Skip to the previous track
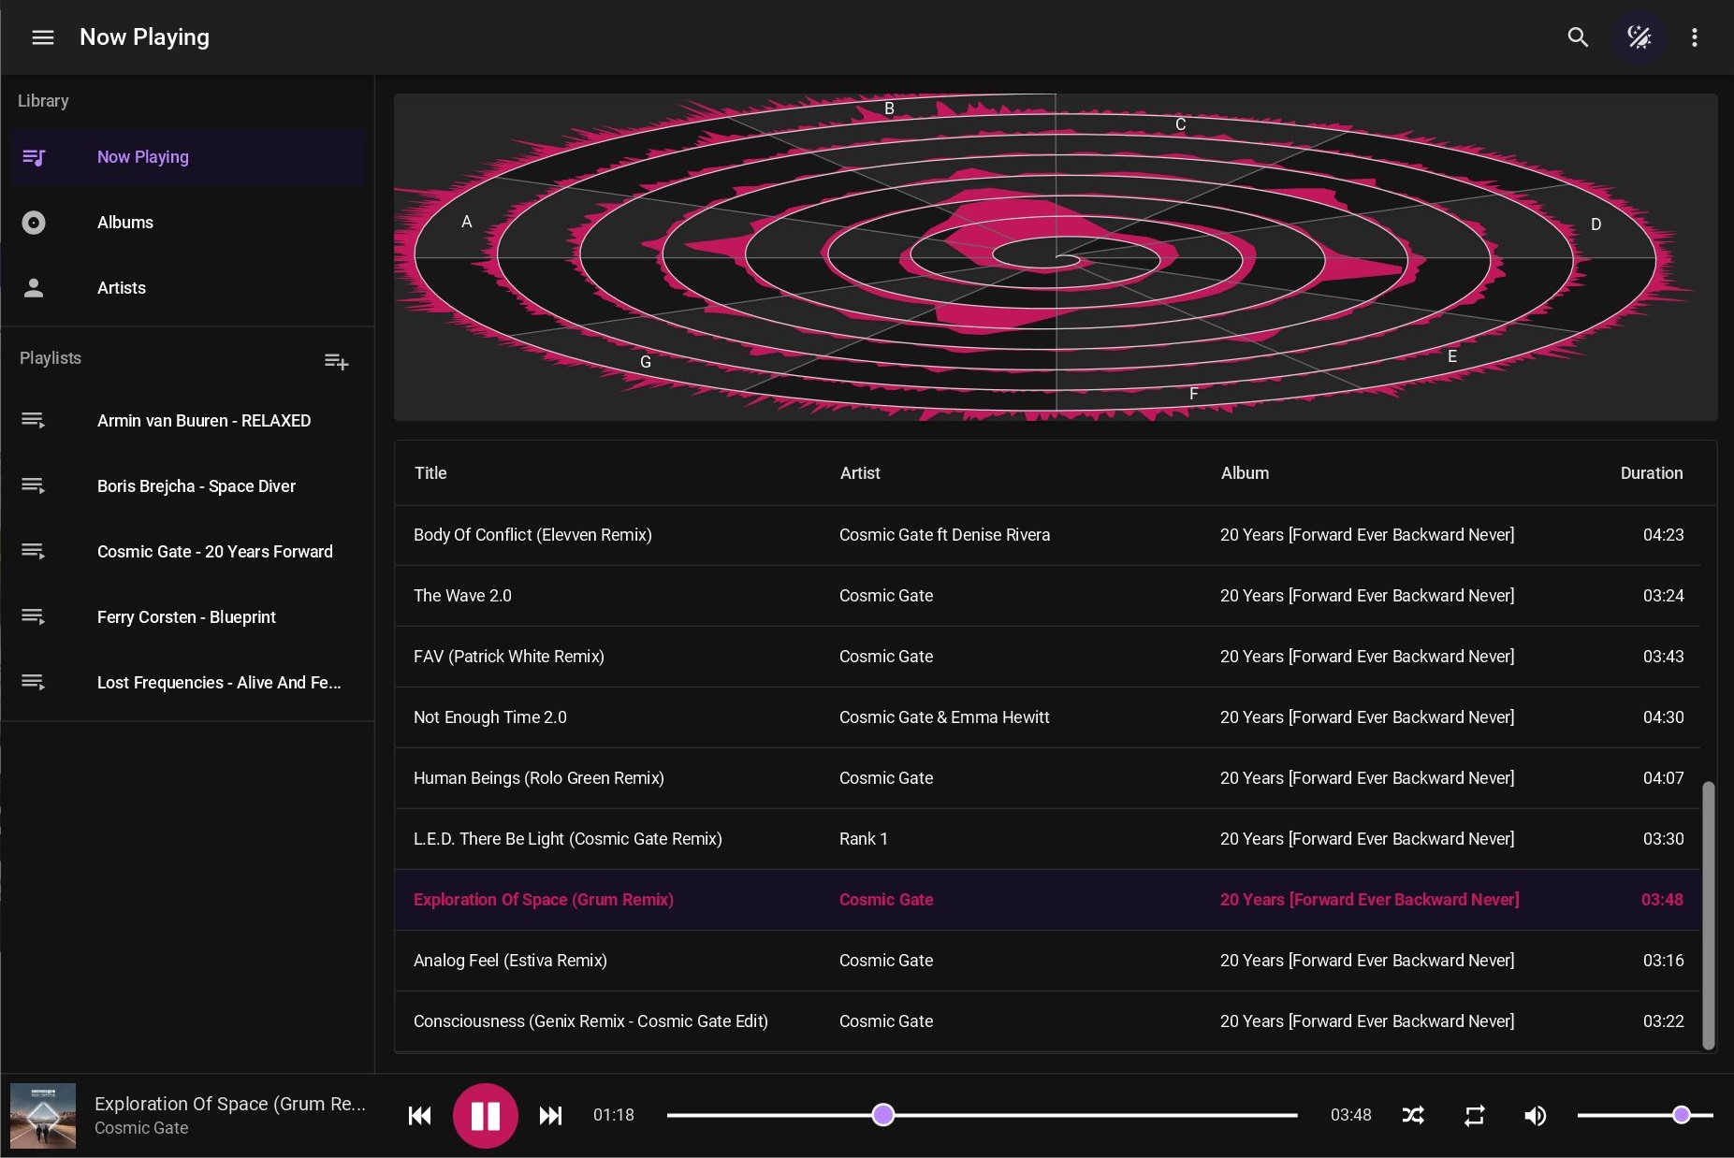1734x1158 pixels. pyautogui.click(x=420, y=1115)
